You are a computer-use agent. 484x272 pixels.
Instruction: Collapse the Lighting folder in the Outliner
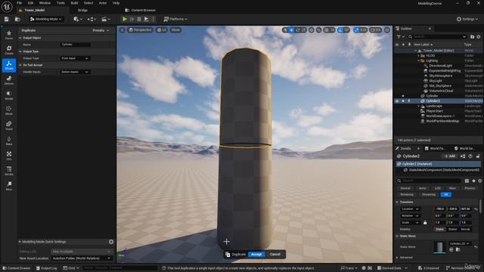point(419,60)
